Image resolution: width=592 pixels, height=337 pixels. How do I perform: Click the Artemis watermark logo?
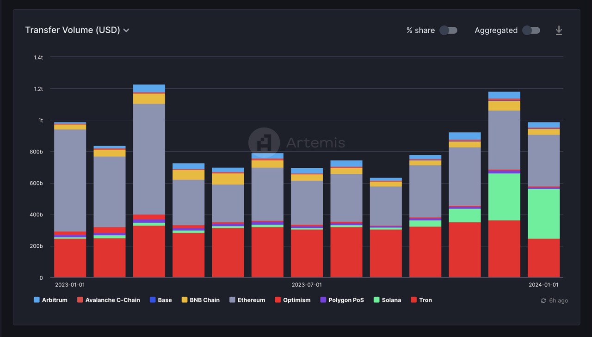264,143
